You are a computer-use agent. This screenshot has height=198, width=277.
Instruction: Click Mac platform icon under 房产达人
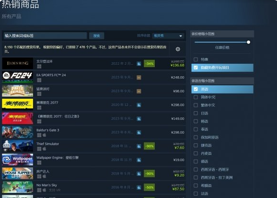(x=45, y=176)
